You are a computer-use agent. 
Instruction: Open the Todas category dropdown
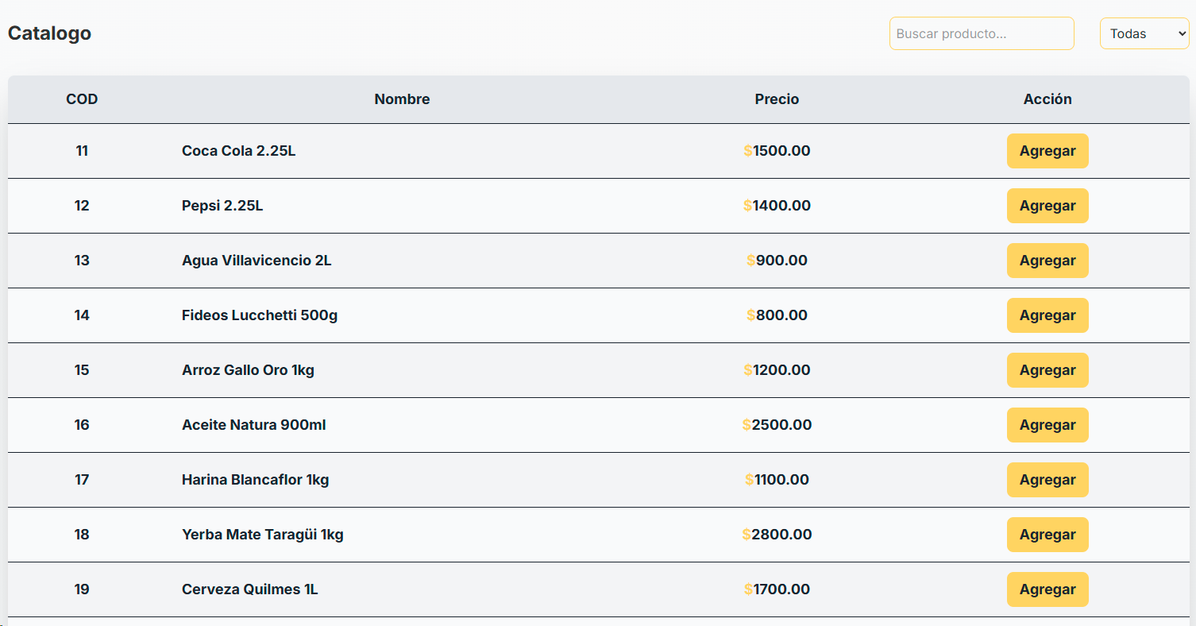pos(1144,33)
